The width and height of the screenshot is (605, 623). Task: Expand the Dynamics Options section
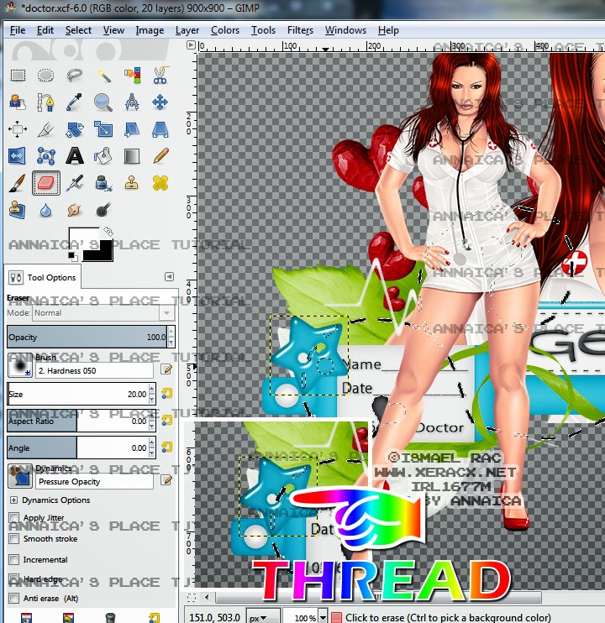(x=14, y=500)
